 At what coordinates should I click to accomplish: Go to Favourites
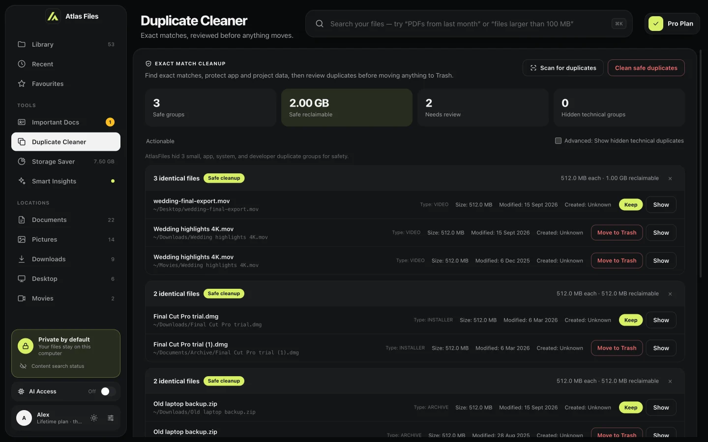[66, 83]
